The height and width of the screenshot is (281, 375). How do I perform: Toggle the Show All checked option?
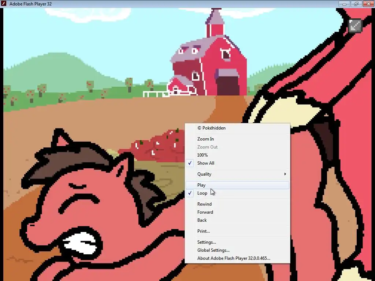pyautogui.click(x=237, y=163)
